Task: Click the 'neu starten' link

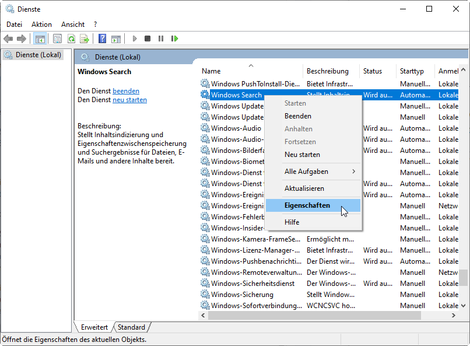Action: tap(129, 100)
